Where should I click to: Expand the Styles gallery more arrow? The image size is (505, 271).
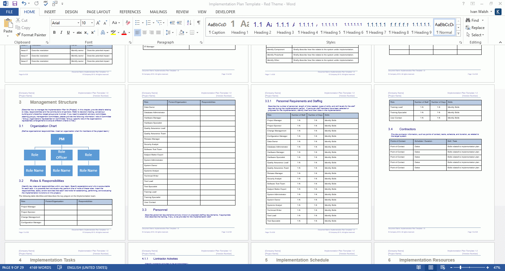[x=459, y=34]
